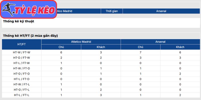201x100 pixels.
Task: Click the Khách subheader under Arsenal
Action: click(x=180, y=47)
